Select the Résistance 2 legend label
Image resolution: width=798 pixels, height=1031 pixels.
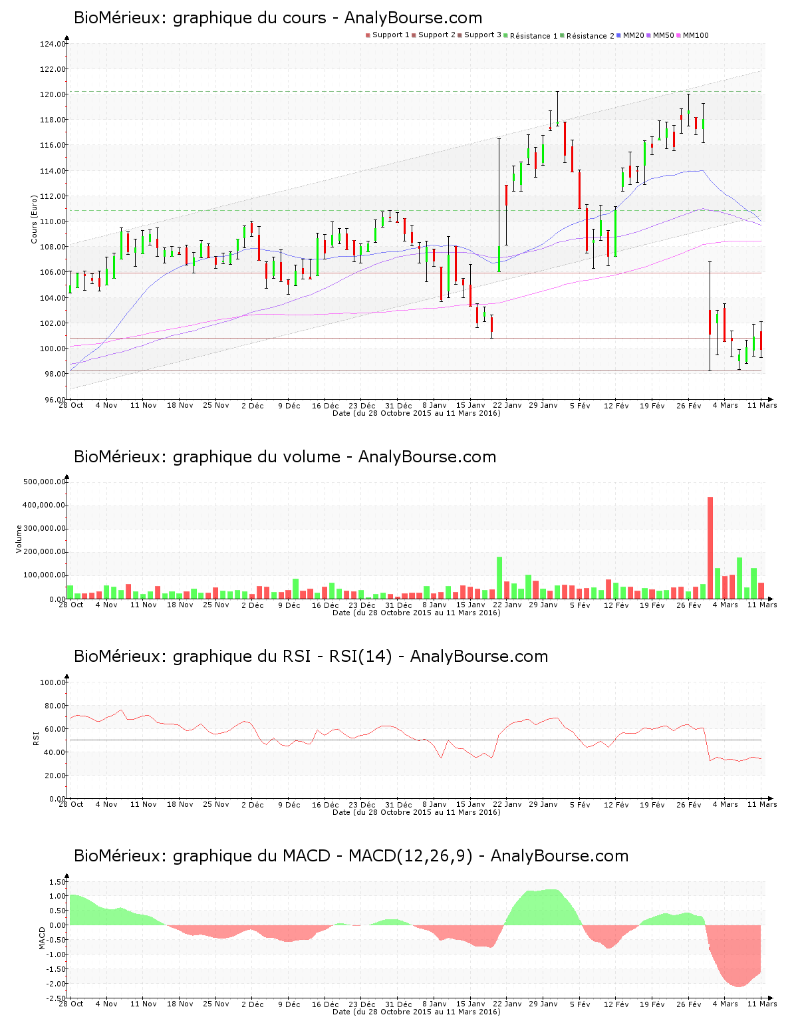591,36
